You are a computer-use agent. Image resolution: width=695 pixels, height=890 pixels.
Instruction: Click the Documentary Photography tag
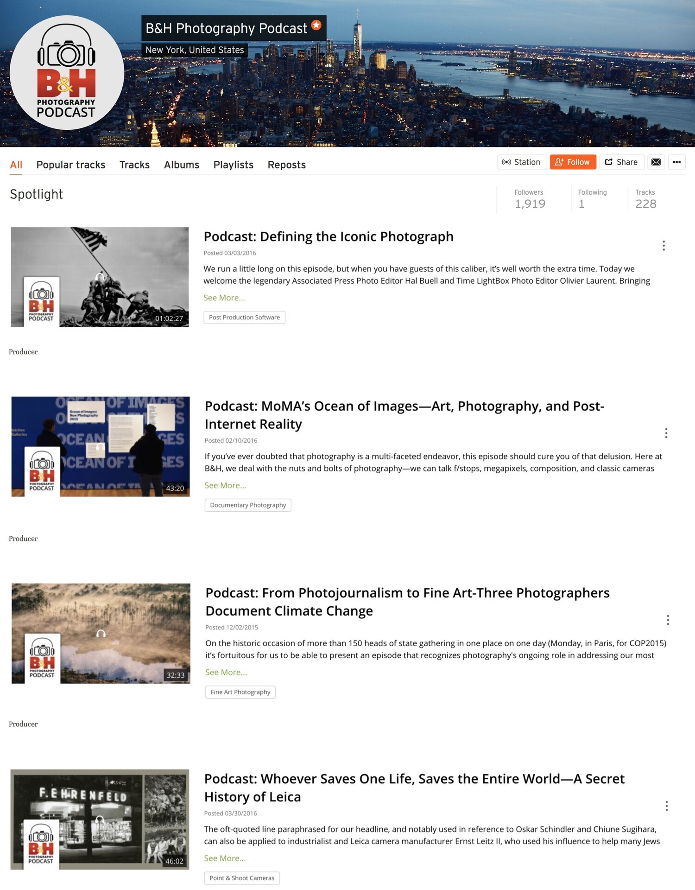coord(248,505)
